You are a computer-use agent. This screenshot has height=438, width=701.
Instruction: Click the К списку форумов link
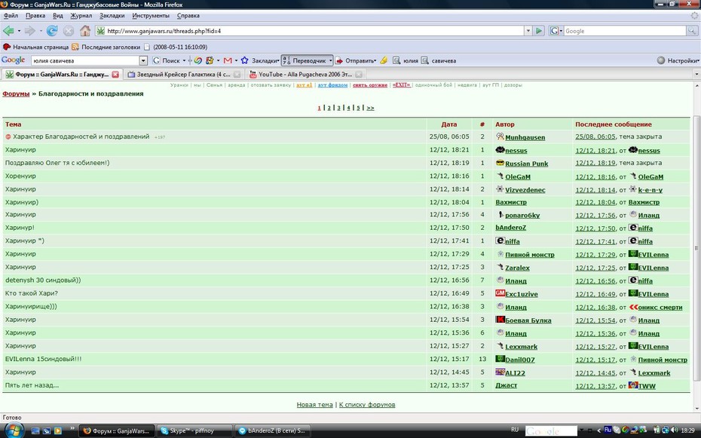point(367,405)
